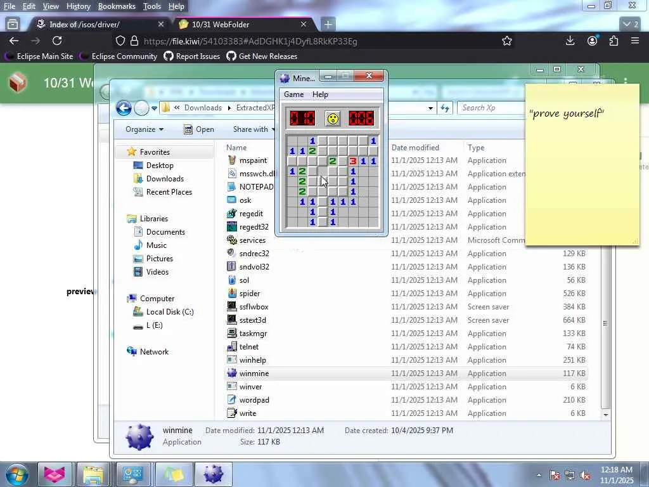649x487 pixels.
Task: Open the Share with dropdown
Action: [x=254, y=129]
